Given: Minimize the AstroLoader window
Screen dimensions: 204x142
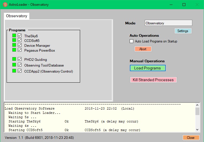Looking at the screenshot, I should (x=171, y=5).
